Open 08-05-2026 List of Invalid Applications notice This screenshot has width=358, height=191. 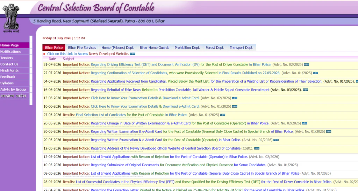(195, 174)
